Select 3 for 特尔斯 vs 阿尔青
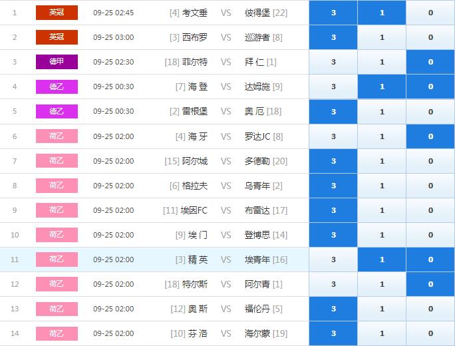 (333, 284)
